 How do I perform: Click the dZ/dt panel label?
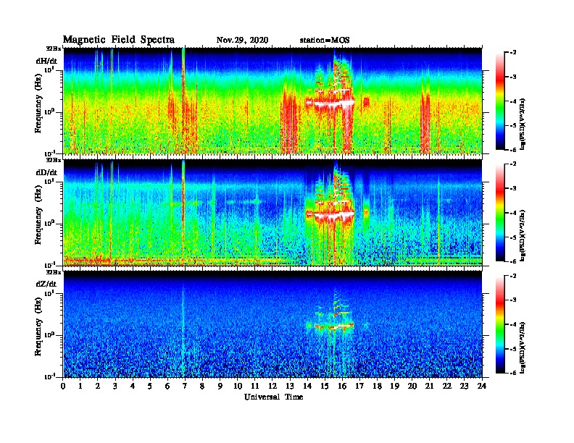46,284
